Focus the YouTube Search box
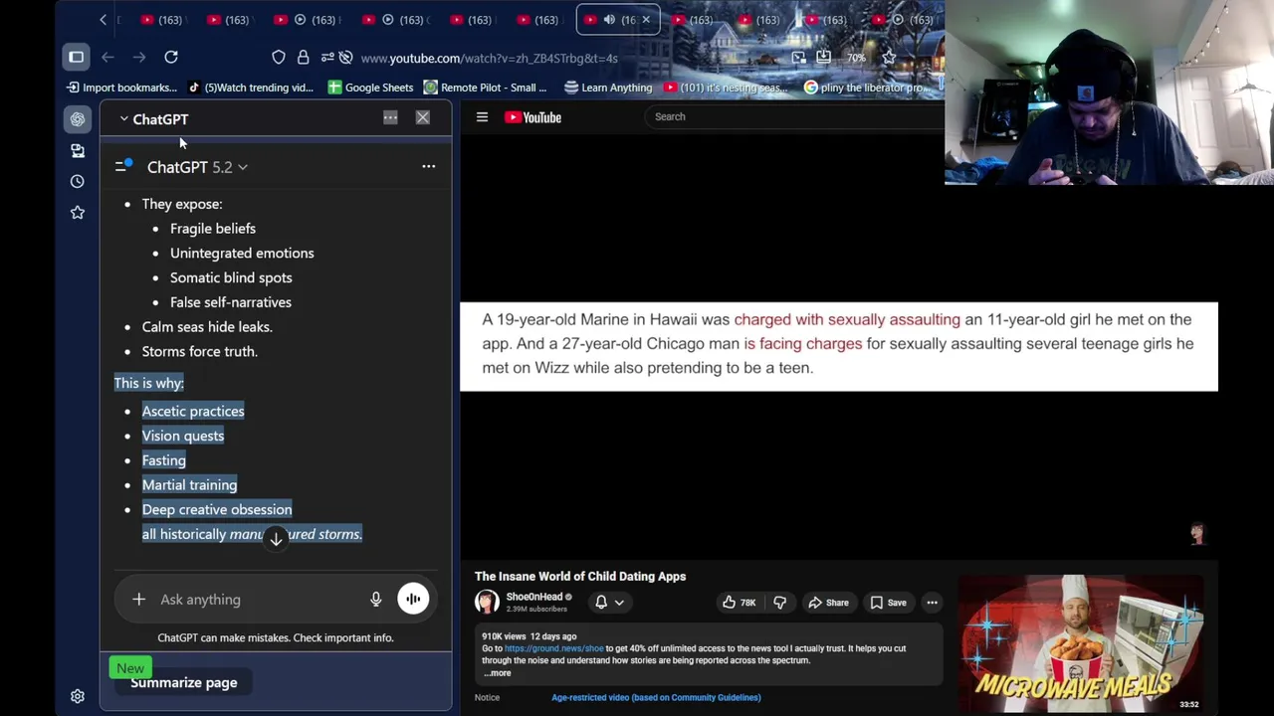The width and height of the screenshot is (1274, 716). [796, 116]
